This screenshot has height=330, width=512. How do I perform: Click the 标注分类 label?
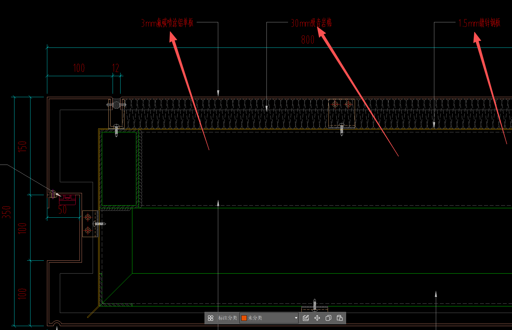(x=228, y=318)
